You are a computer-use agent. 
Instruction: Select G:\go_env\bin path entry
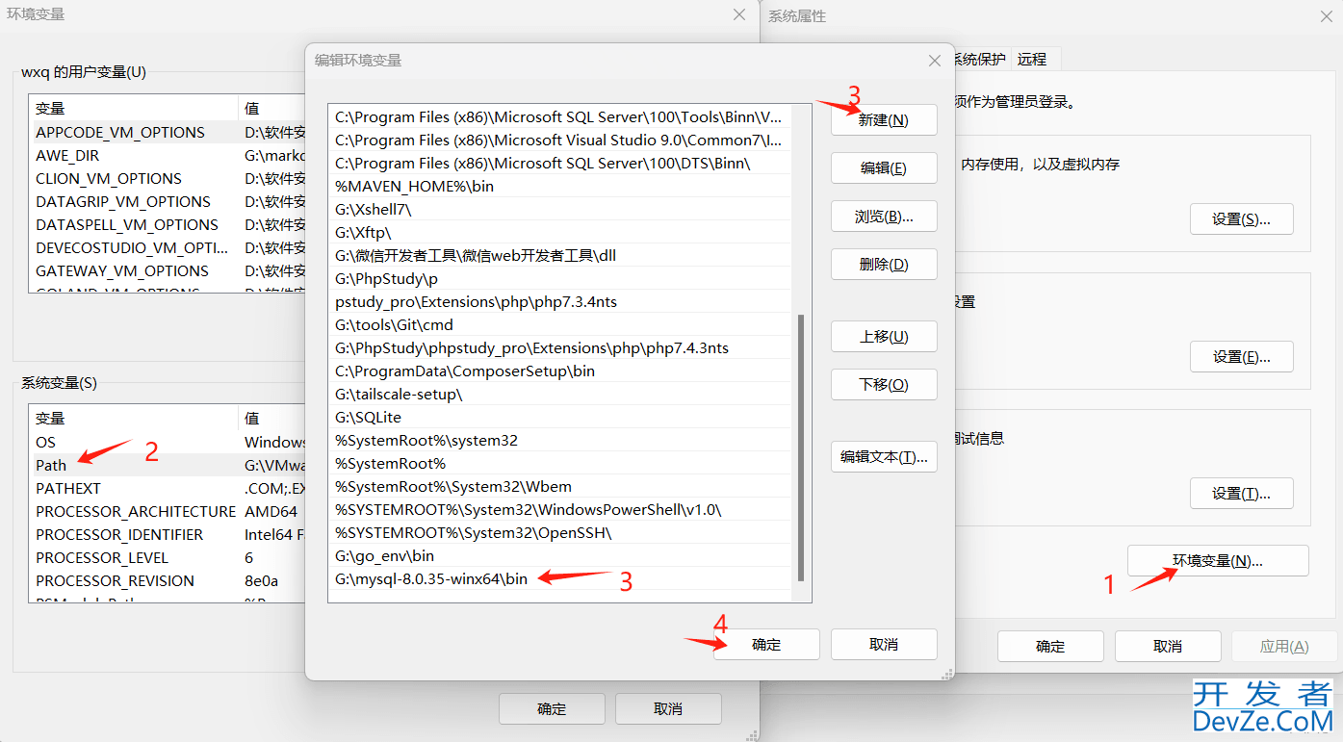point(560,556)
